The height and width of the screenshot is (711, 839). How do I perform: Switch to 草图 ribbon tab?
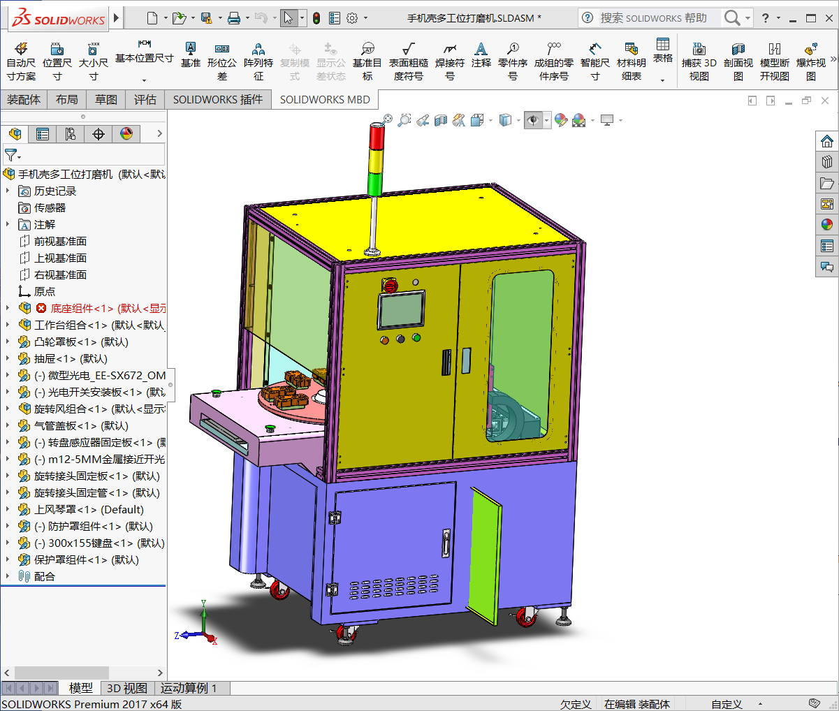pyautogui.click(x=106, y=100)
